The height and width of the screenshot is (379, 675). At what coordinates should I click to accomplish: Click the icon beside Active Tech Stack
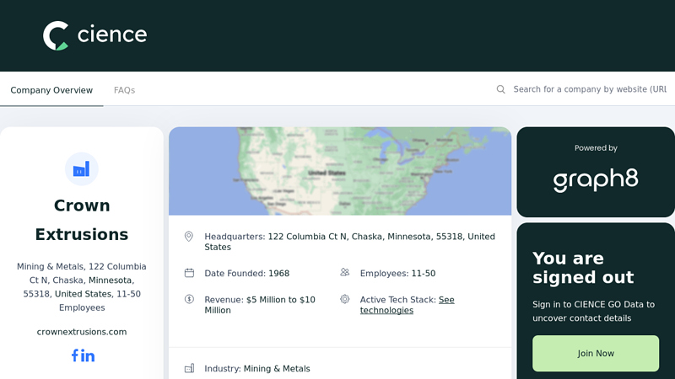click(345, 299)
